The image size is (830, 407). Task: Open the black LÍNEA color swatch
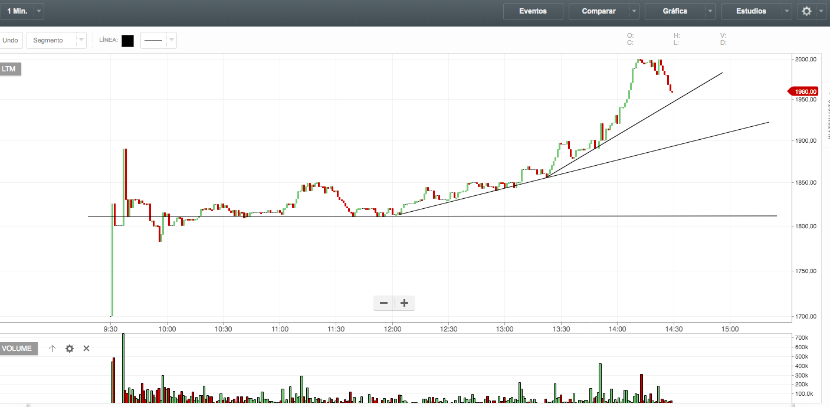point(127,41)
